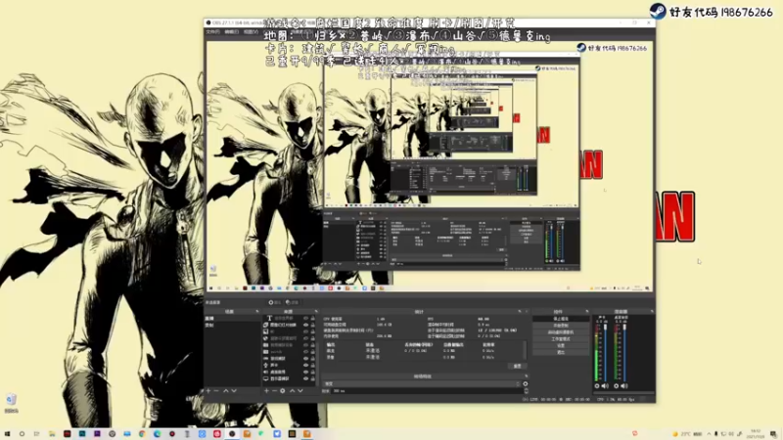Adjust transition duration spinner arrows
Image resolution: width=783 pixels, height=440 pixels.
coord(527,391)
